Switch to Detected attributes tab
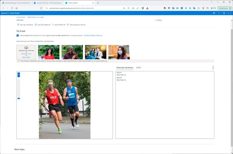This screenshot has width=233, height=154. coord(125,68)
